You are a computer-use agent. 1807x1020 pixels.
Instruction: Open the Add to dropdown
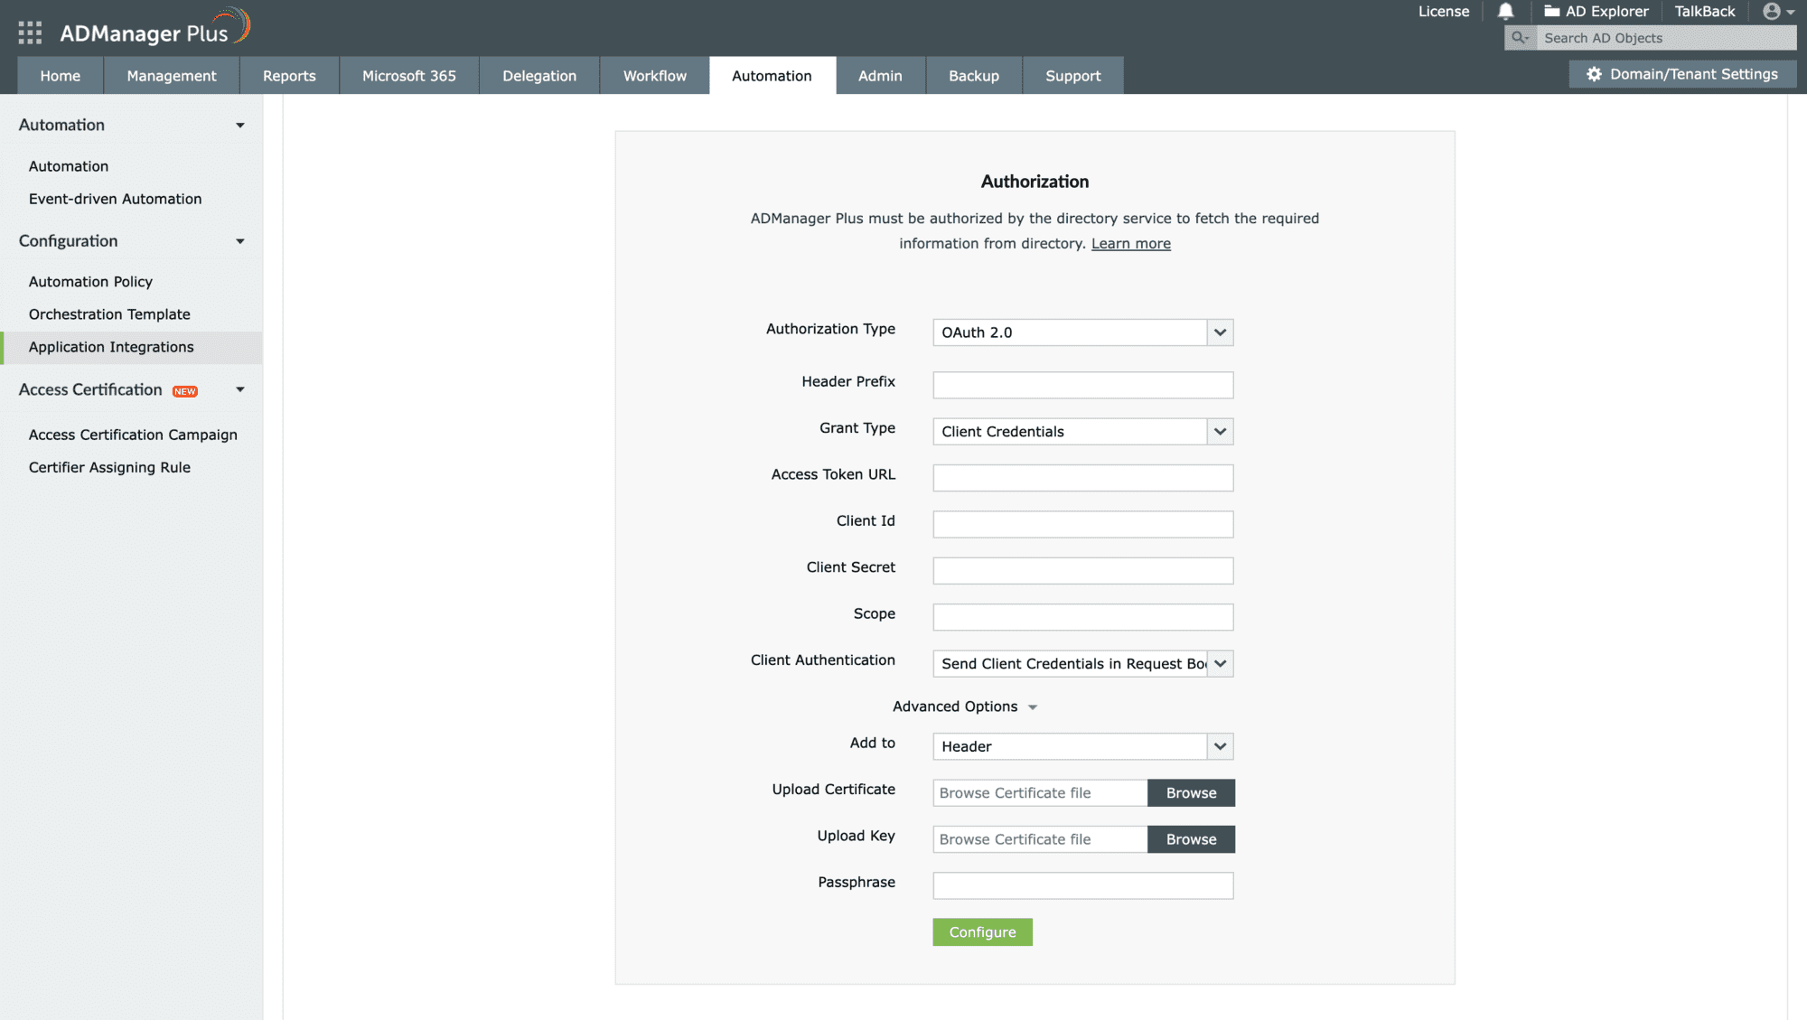(1220, 746)
